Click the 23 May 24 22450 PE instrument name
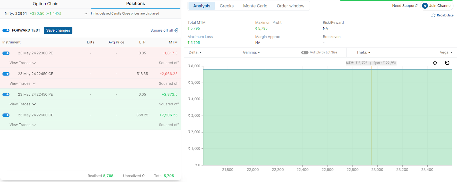The height and width of the screenshot is (182, 457). [35, 95]
